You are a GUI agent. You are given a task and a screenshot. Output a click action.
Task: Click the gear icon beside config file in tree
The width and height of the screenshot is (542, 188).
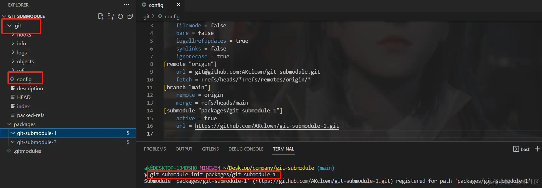click(x=12, y=79)
